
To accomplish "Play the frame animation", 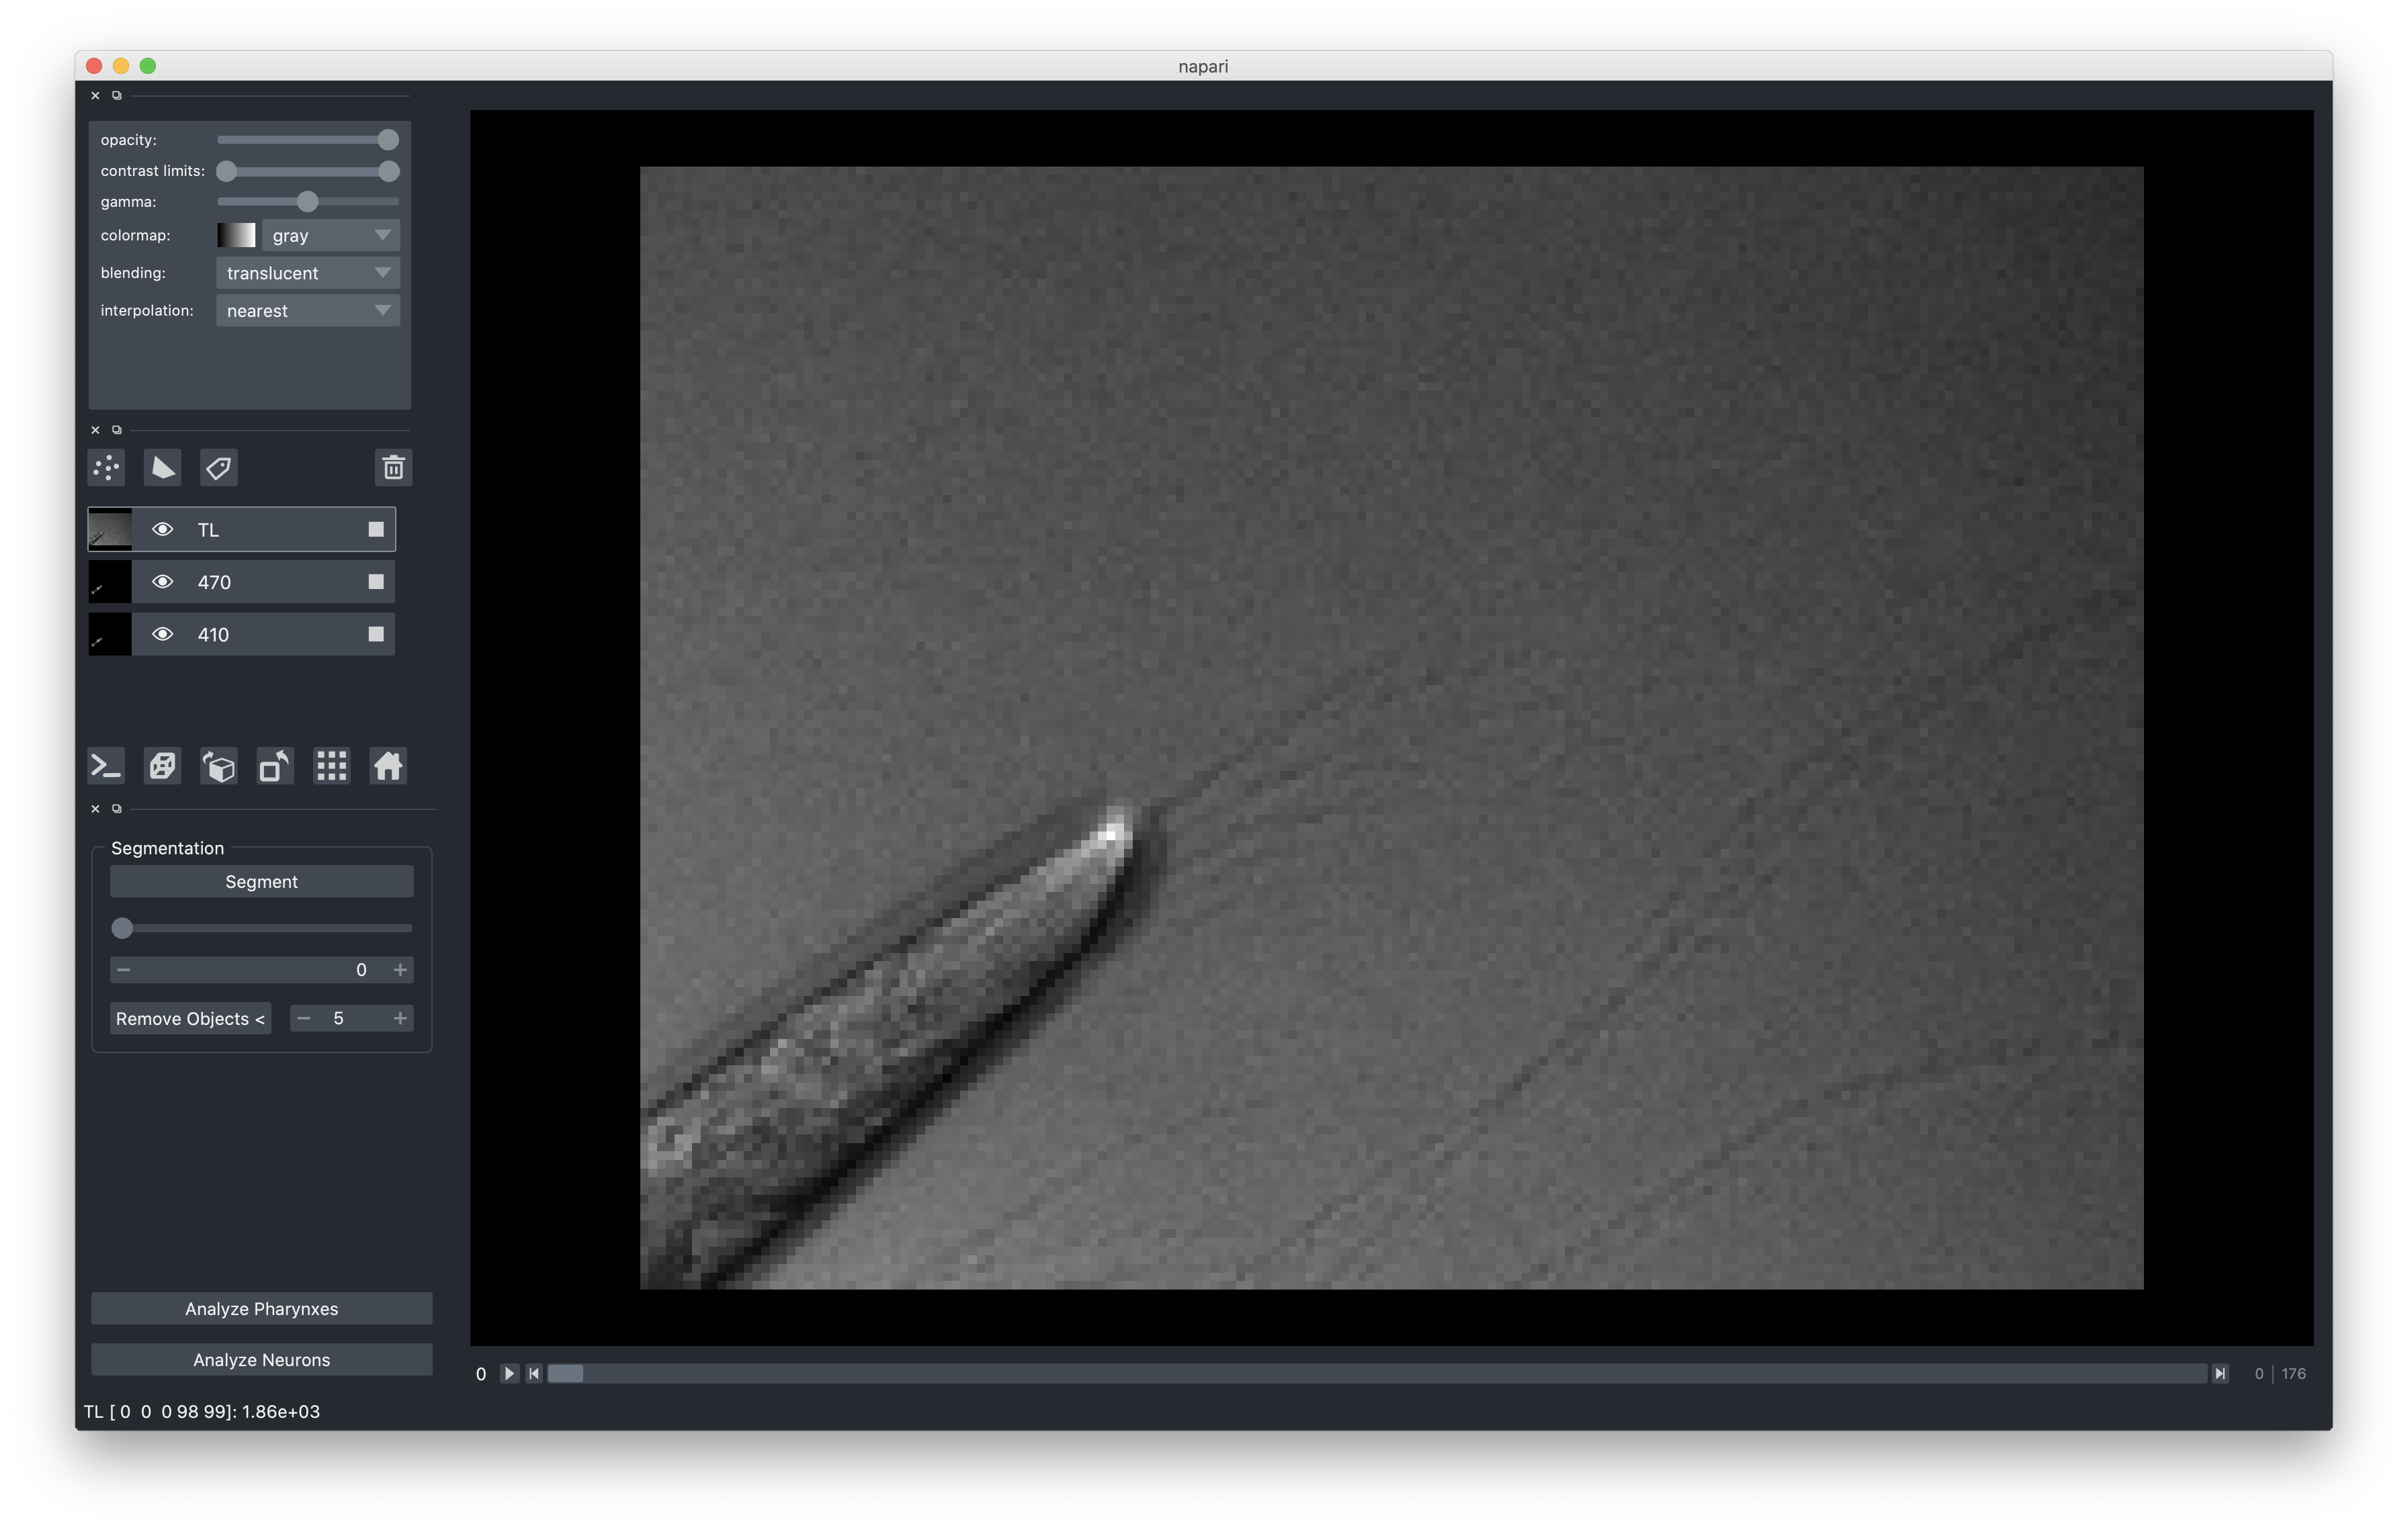I will point(509,1373).
